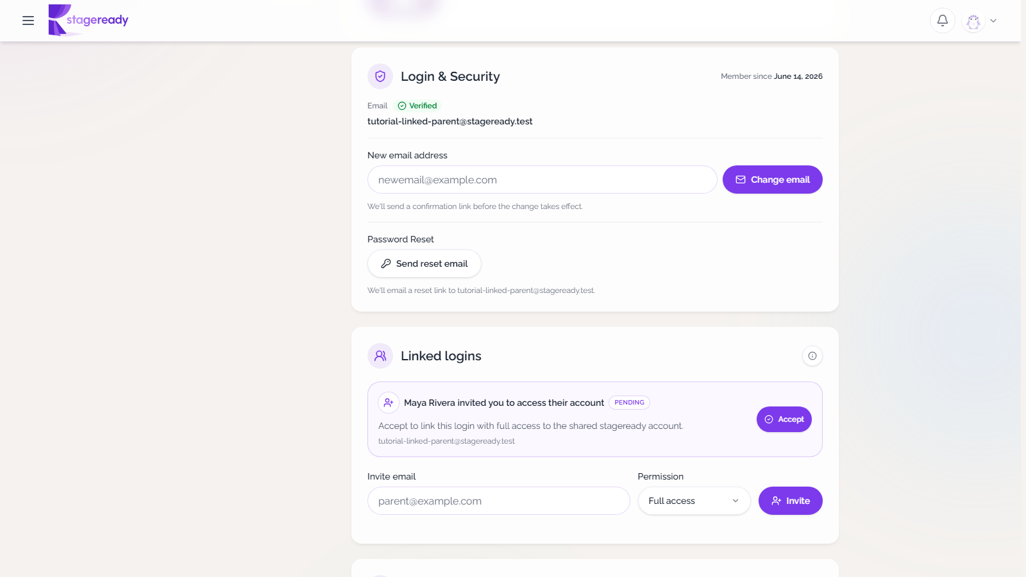Click the Password Reset heading
The width and height of the screenshot is (1026, 577).
click(401, 239)
